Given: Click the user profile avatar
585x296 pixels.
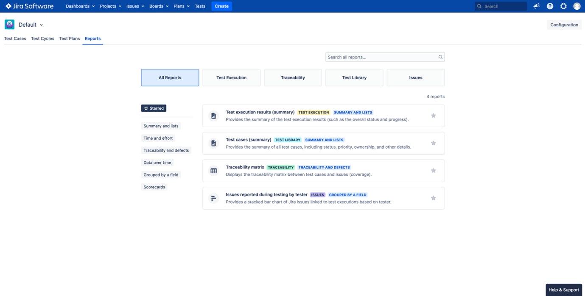Looking at the screenshot, I should [577, 6].
